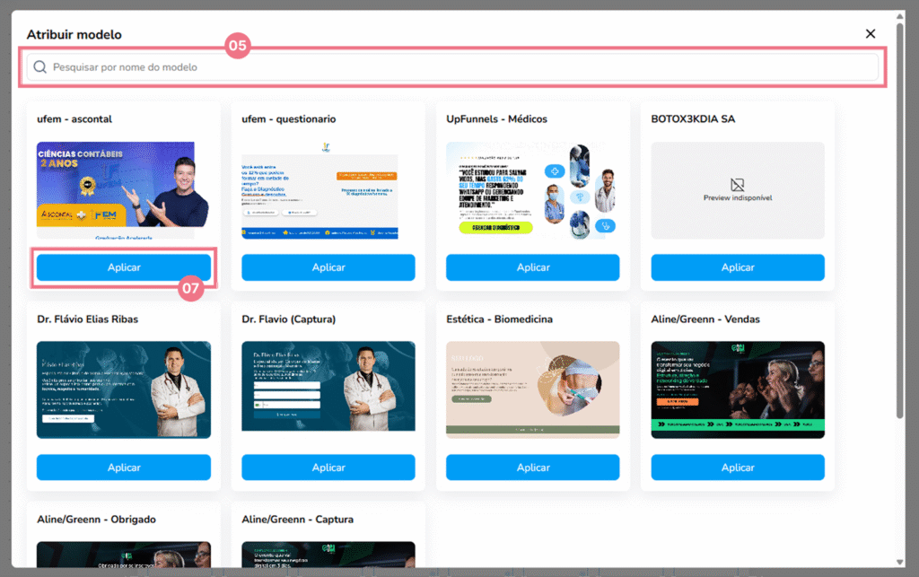Apply the Dr. Flavio (Captura) template

328,468
